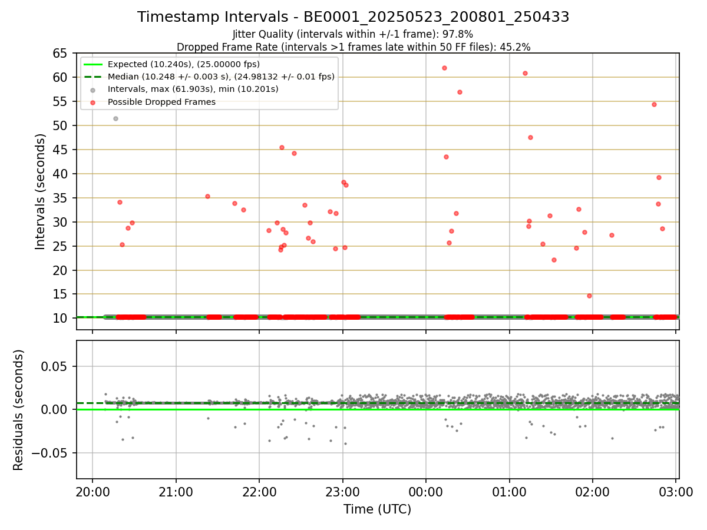Click the 'Dropped Frame Rate' 45.2% subtitle line
This screenshot has height=530, width=707.
[353, 47]
